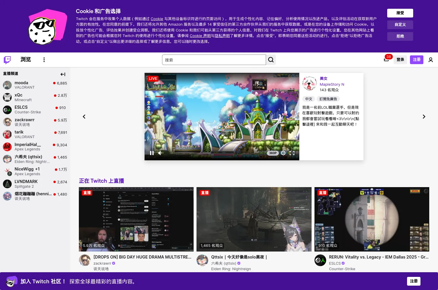
Task: Click the Twitch logo in the top left
Action: 7,59
